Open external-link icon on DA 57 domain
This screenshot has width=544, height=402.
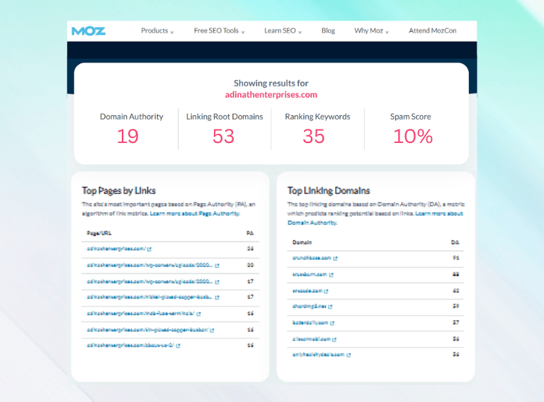pos(332,323)
